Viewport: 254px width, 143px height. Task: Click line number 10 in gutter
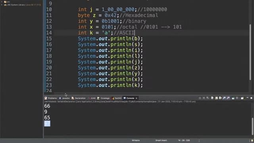point(49,10)
